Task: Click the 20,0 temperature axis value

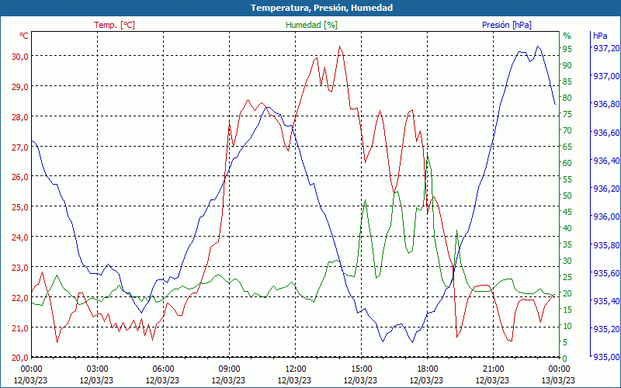Action: pos(20,358)
